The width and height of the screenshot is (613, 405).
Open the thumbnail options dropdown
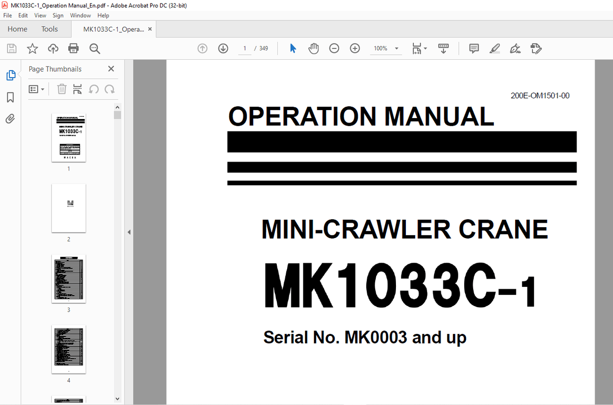[37, 89]
